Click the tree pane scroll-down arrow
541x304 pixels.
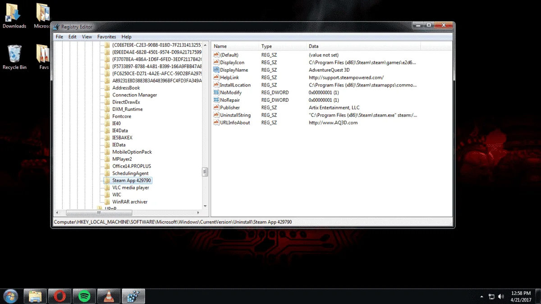pyautogui.click(x=205, y=206)
